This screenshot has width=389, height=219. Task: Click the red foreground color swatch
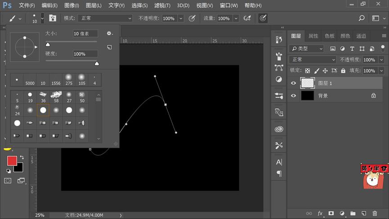[x=12, y=161]
